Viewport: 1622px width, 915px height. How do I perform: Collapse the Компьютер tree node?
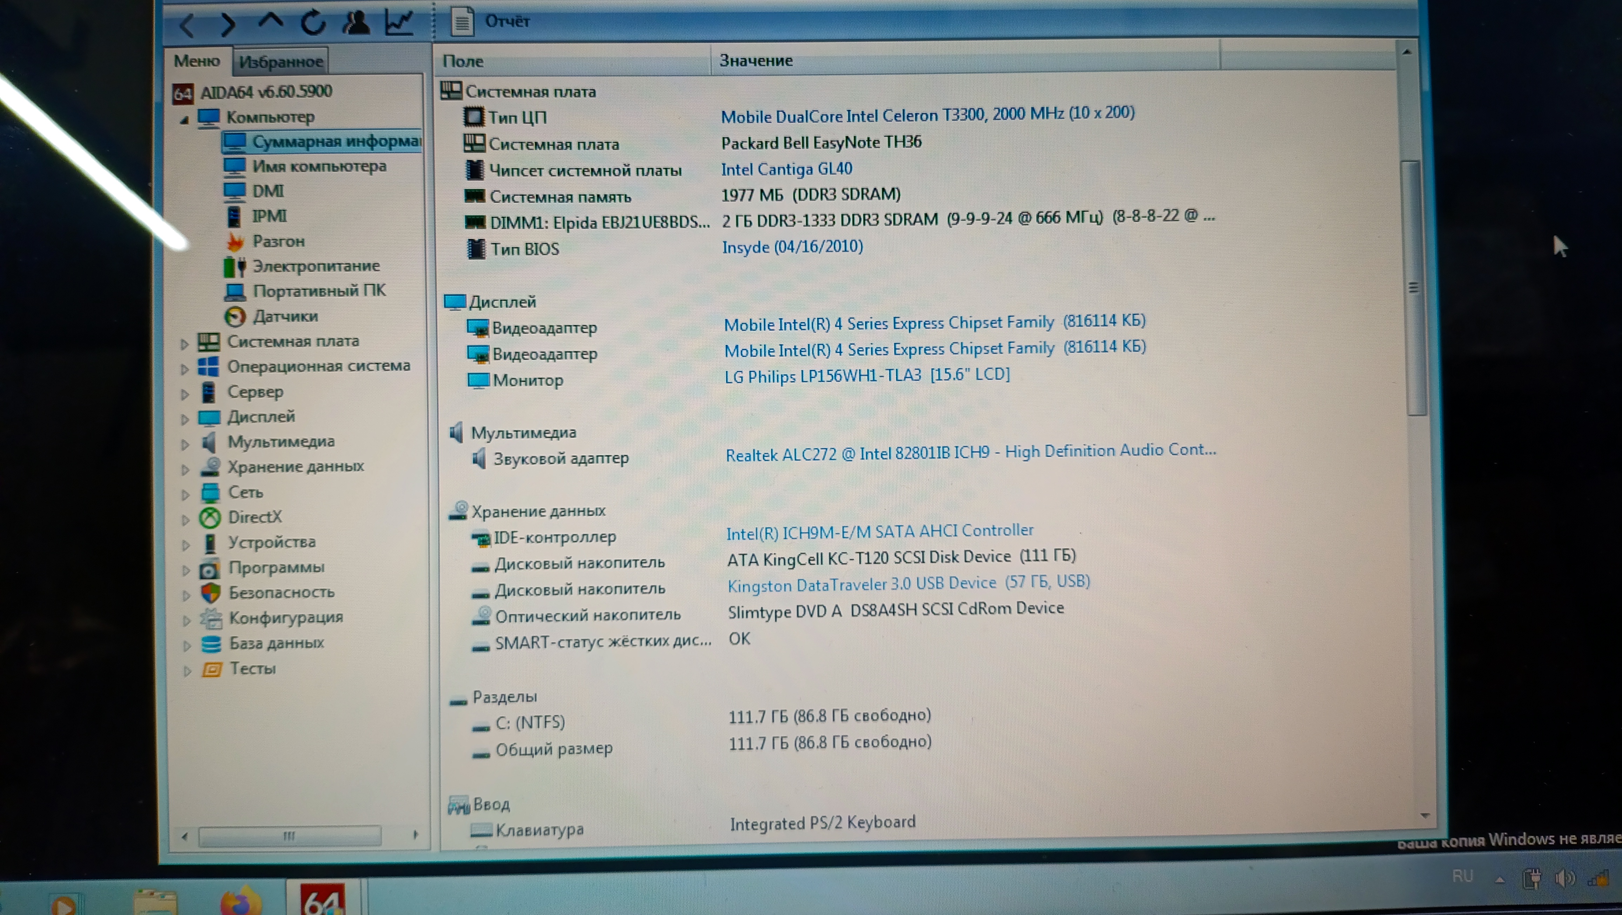pos(184,119)
